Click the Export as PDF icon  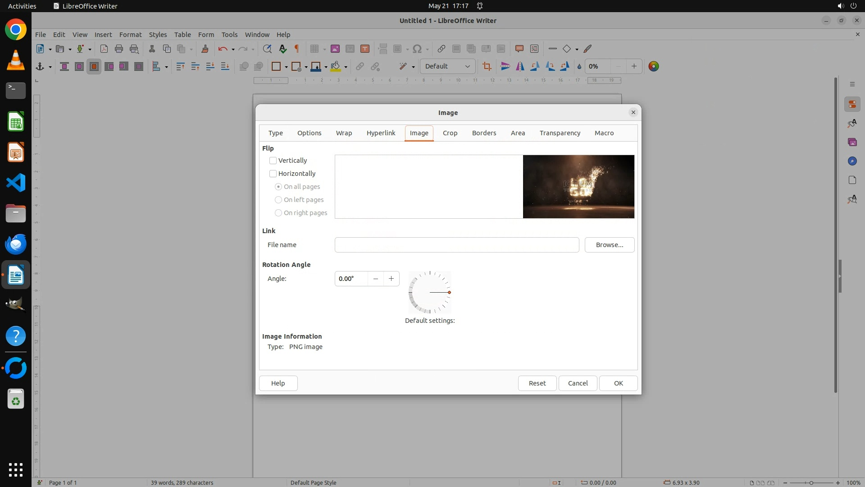click(x=104, y=49)
